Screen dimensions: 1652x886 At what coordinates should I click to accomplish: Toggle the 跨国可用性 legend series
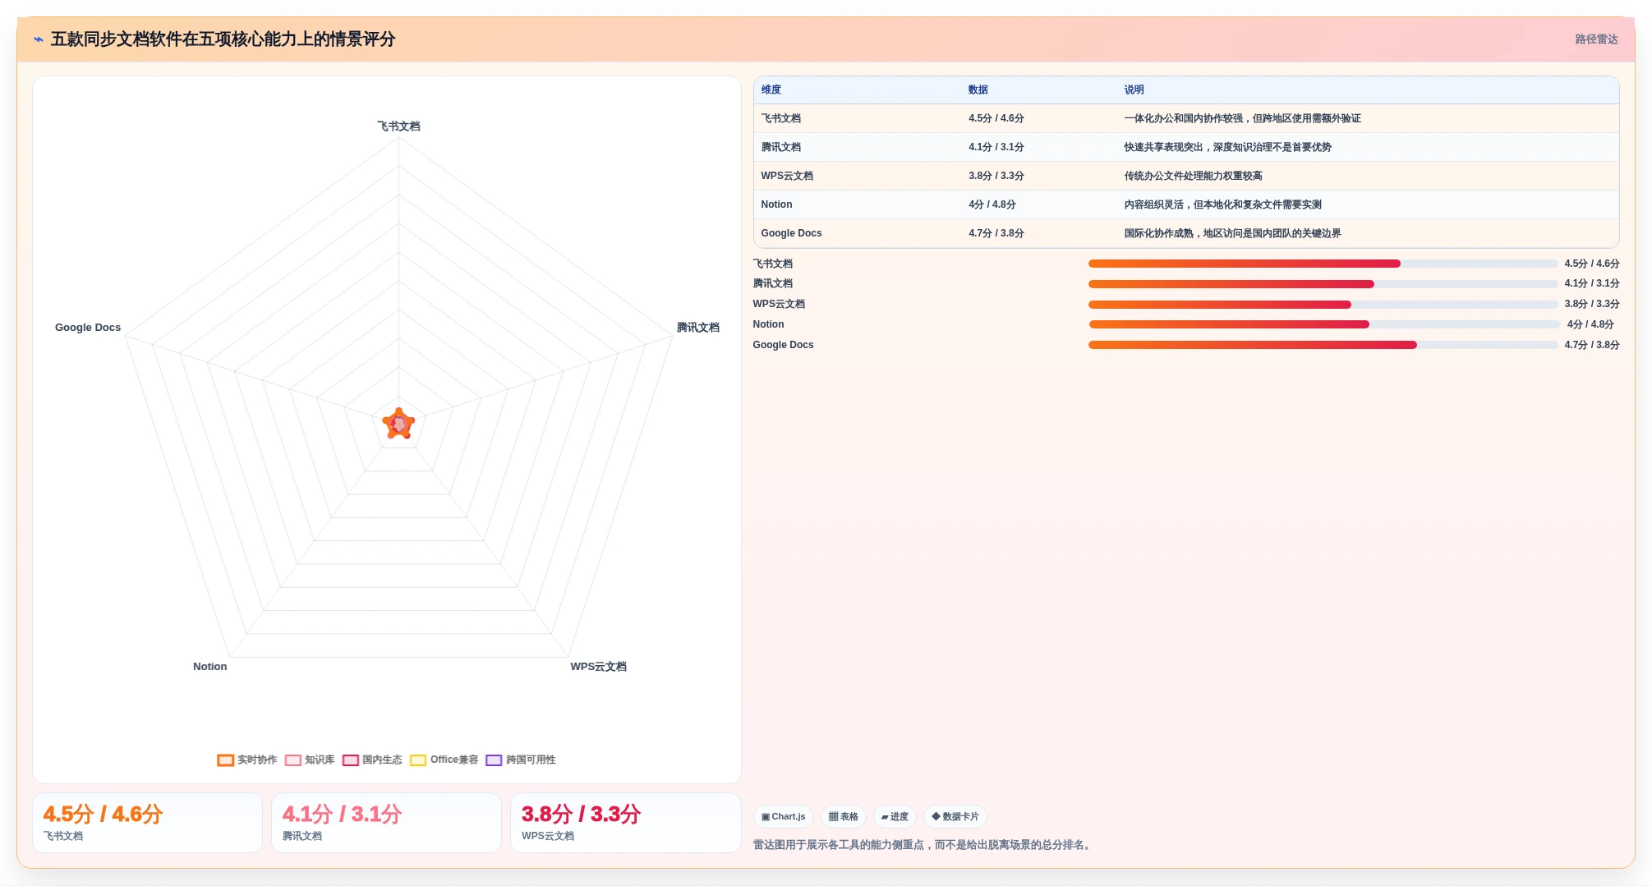pyautogui.click(x=521, y=760)
